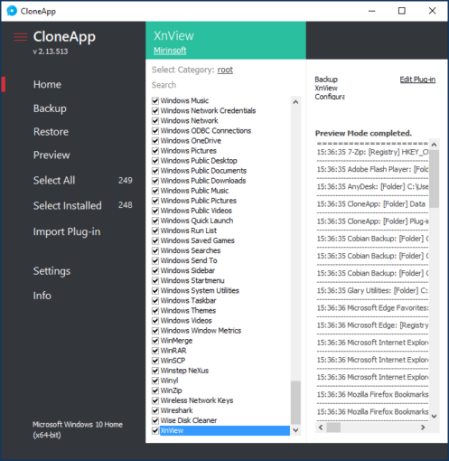449x461 pixels.
Task: Toggle Windows Quick Launch checkbox
Action: pos(155,221)
